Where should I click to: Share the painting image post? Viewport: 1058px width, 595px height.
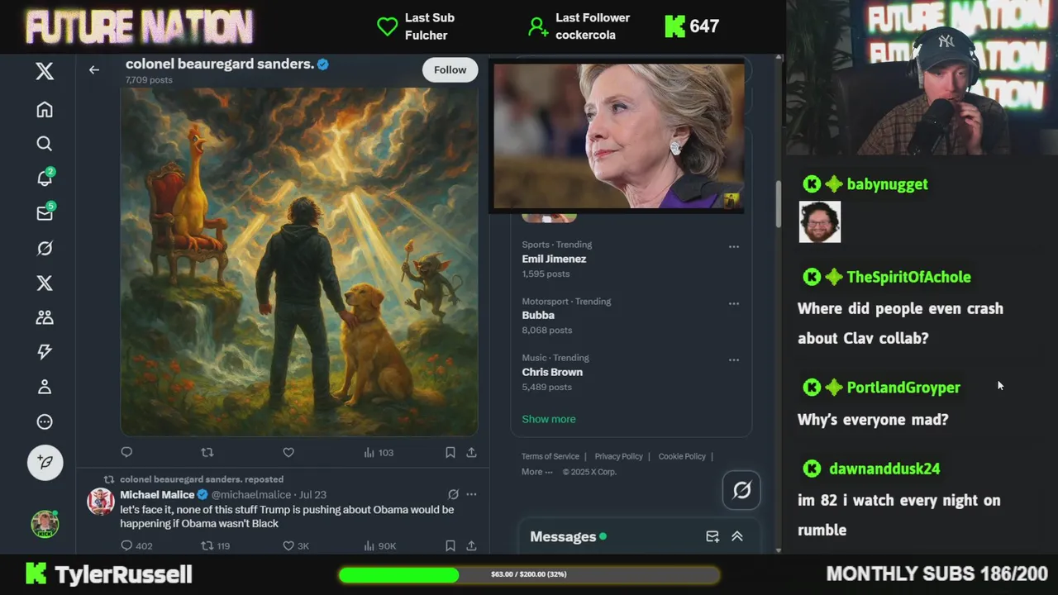[x=471, y=452]
